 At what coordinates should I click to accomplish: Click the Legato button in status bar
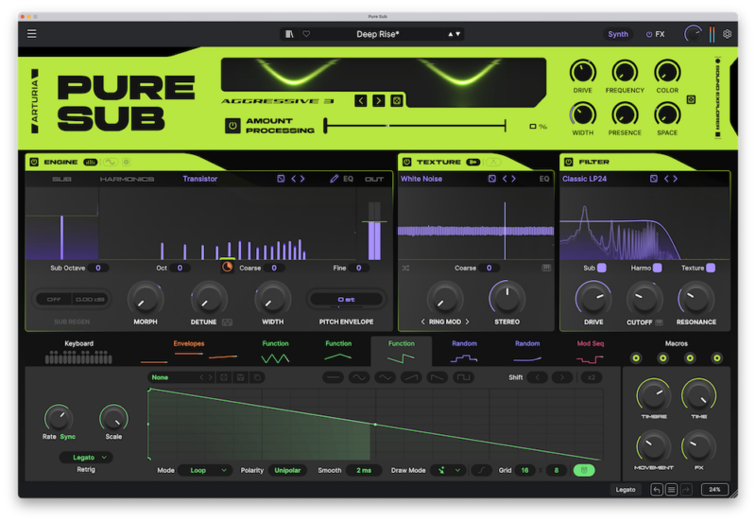point(626,490)
